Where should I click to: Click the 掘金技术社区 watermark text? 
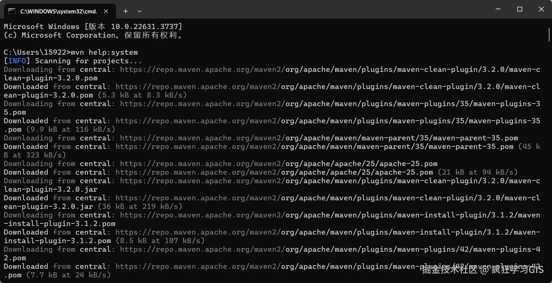point(449,270)
